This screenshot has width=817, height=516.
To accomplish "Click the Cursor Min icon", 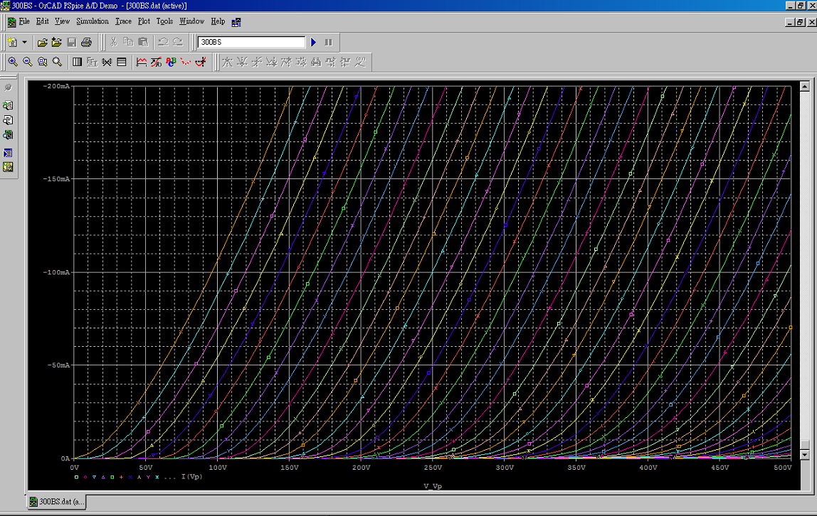I will coord(271,62).
